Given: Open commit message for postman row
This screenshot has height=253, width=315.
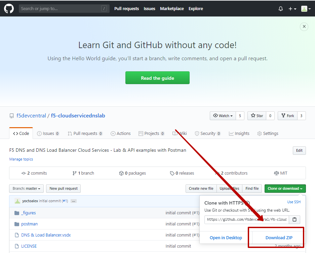Looking at the screenshot, I should click(x=183, y=224).
